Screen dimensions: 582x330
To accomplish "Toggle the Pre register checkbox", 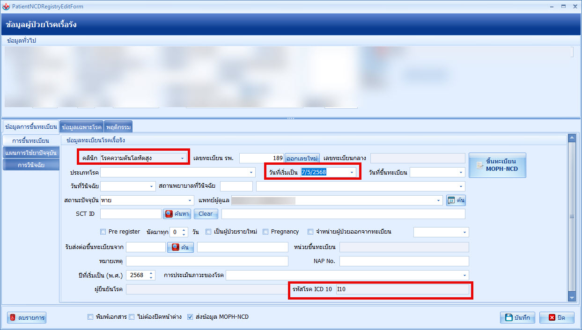I will click(x=103, y=232).
